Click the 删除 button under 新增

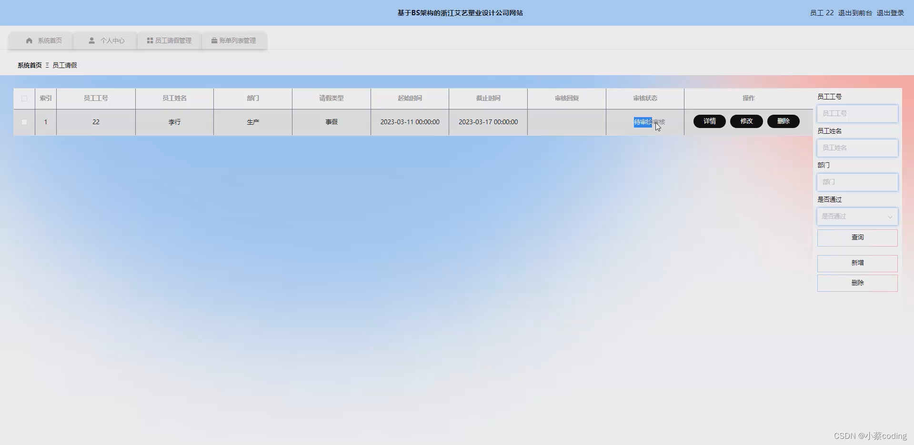click(857, 283)
